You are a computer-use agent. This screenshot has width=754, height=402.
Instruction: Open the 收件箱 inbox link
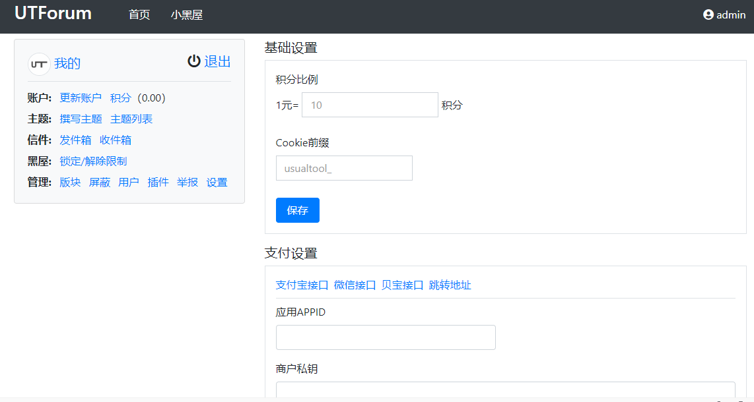116,140
